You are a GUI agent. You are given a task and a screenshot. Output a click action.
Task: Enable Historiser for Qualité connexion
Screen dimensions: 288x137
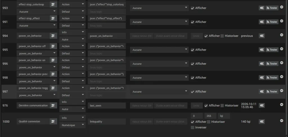(x=209, y=122)
